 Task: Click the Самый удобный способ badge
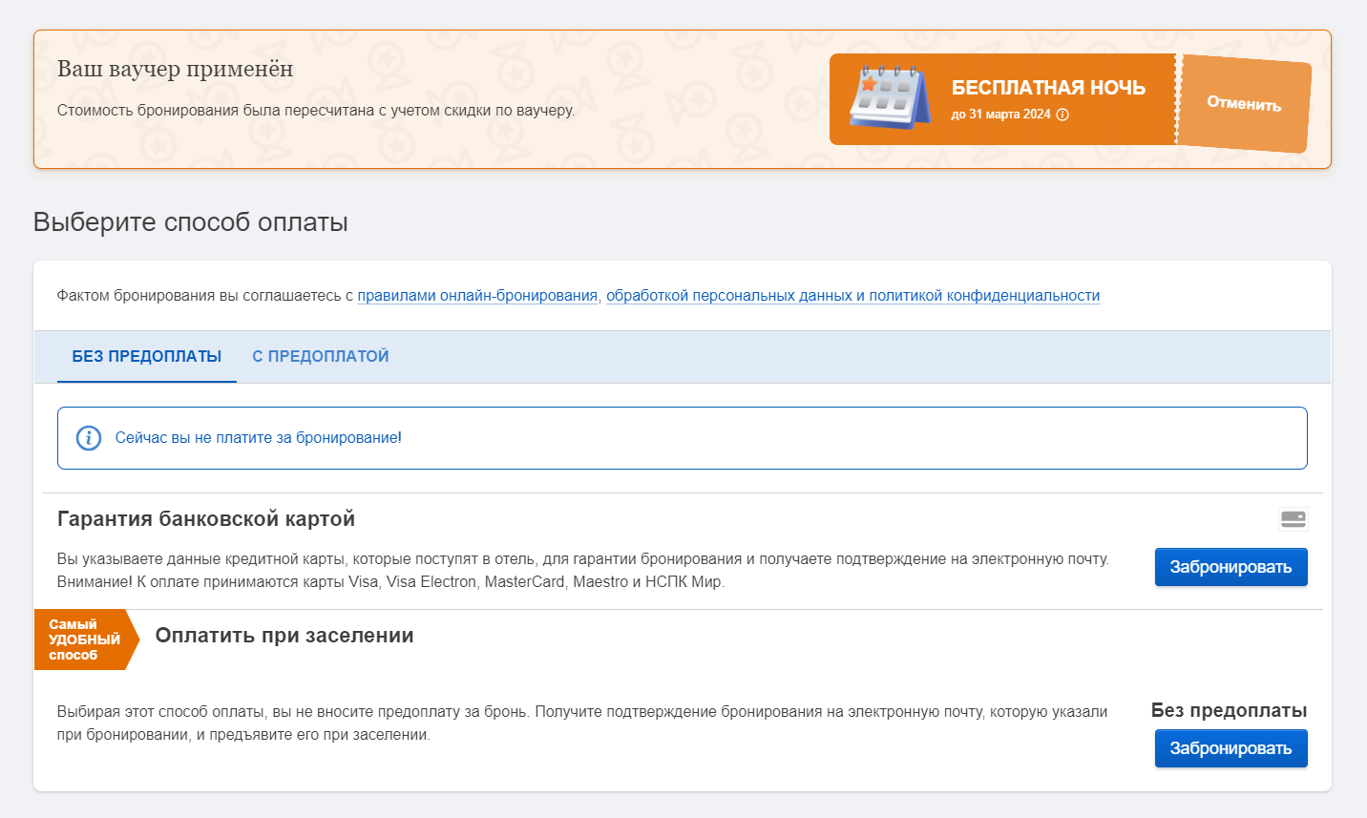click(x=86, y=640)
